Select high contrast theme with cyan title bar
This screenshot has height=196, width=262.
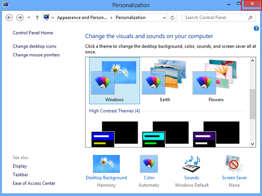click(165, 134)
